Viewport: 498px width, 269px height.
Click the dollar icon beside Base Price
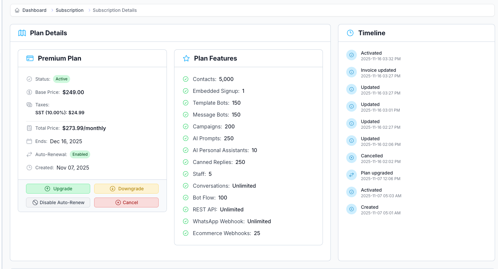29,92
